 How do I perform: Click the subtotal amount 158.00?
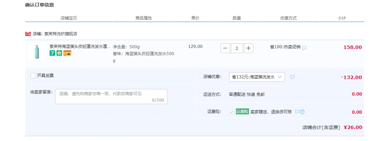[x=353, y=47]
